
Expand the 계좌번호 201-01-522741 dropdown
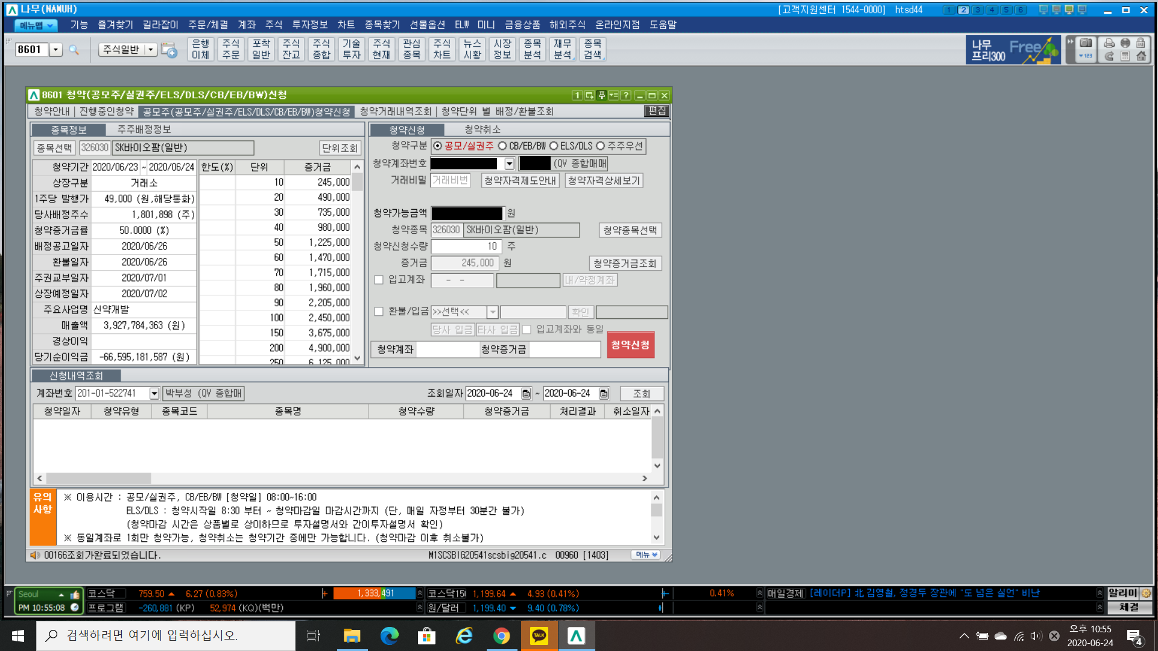point(154,394)
